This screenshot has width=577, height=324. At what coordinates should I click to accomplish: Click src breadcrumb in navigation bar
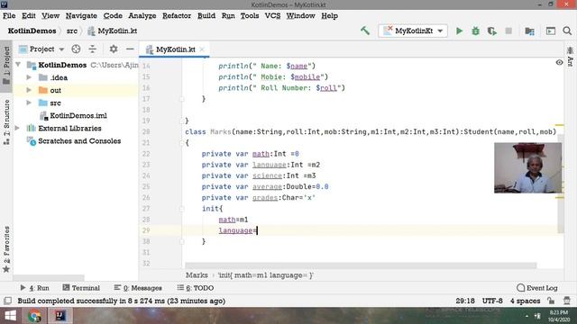pos(72,31)
